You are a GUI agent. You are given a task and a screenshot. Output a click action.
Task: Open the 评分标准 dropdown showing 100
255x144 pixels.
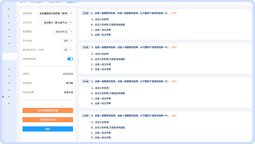pos(68,41)
